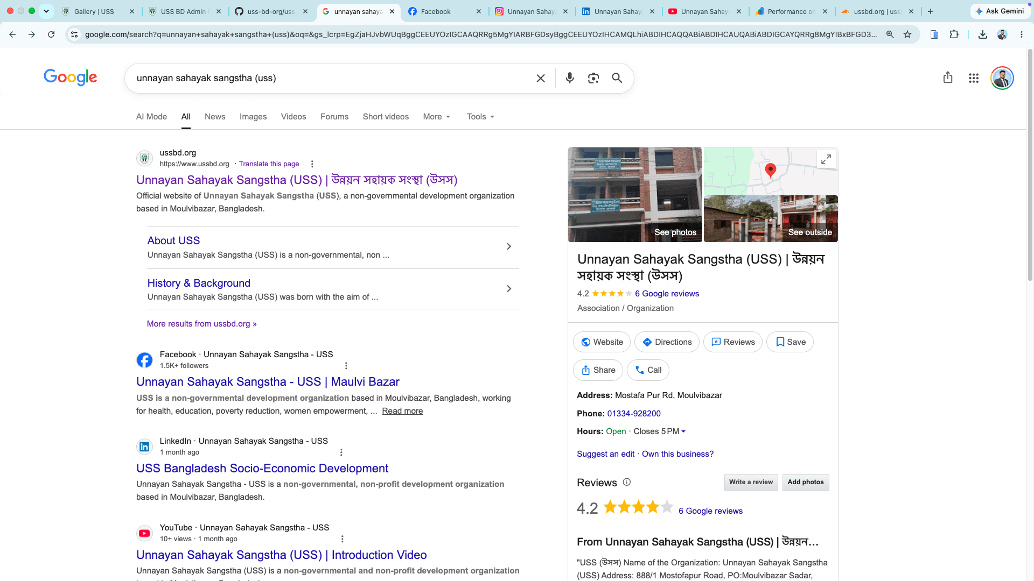Open options menu for YouTube result
This screenshot has height=581, width=1034.
pos(343,539)
